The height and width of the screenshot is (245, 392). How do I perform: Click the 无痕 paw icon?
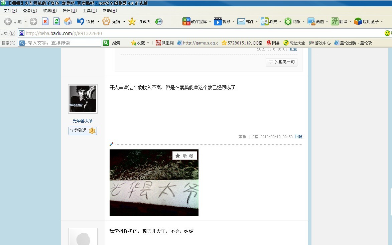point(106,21)
